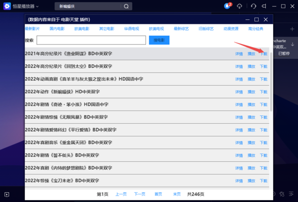This screenshot has width=298, height=202.
Task: Click the refresh circular arrow icon
Action: tap(253, 6)
